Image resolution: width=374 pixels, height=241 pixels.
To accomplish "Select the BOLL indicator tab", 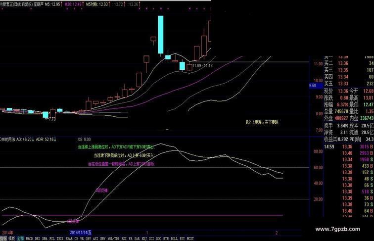I will [174, 239].
